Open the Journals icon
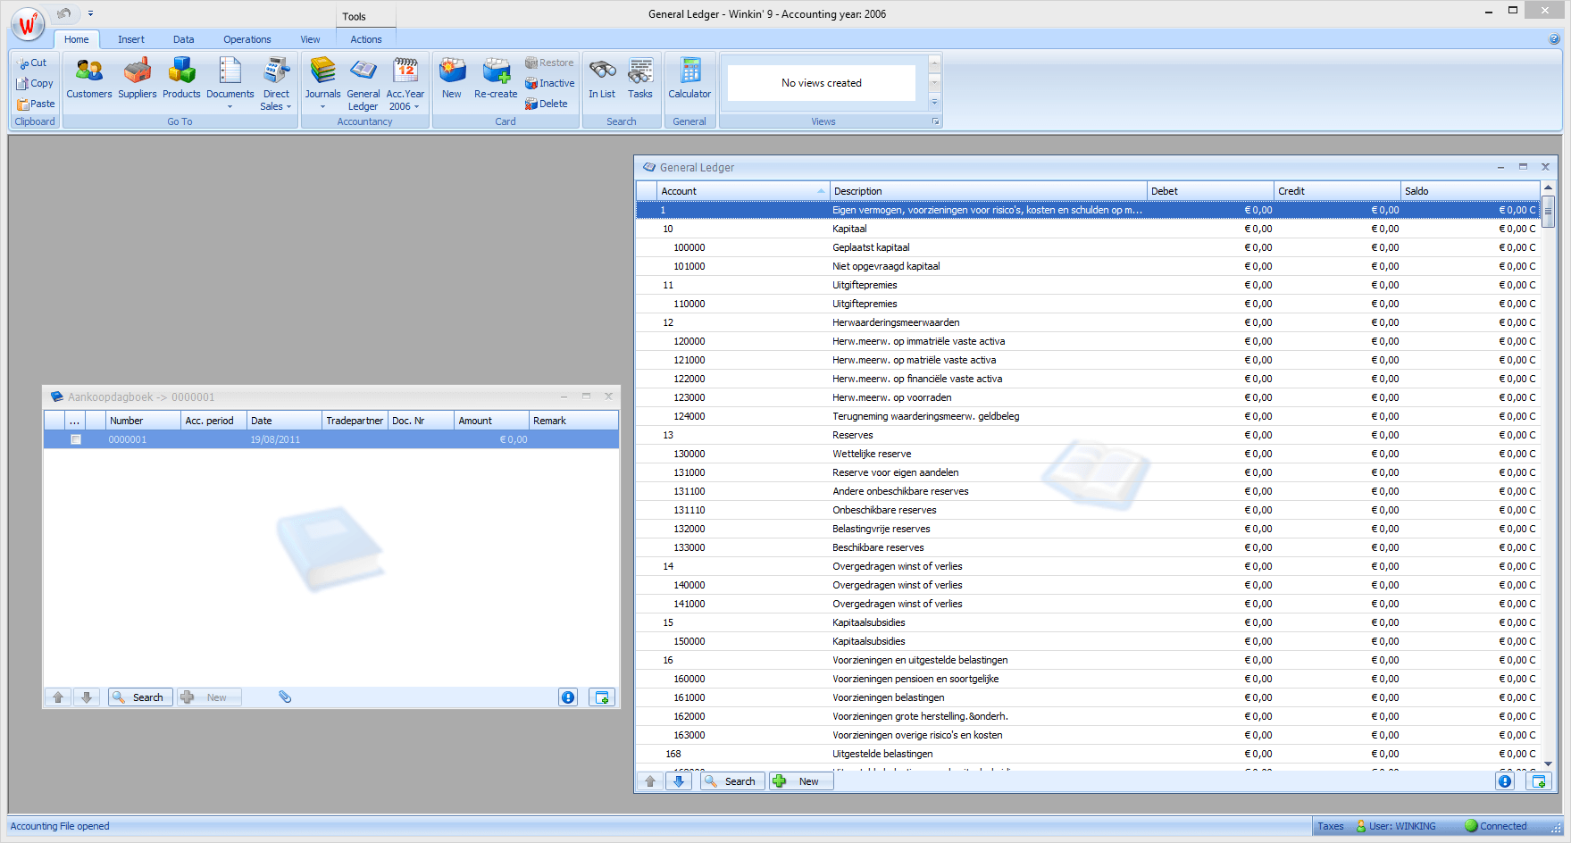 [322, 71]
